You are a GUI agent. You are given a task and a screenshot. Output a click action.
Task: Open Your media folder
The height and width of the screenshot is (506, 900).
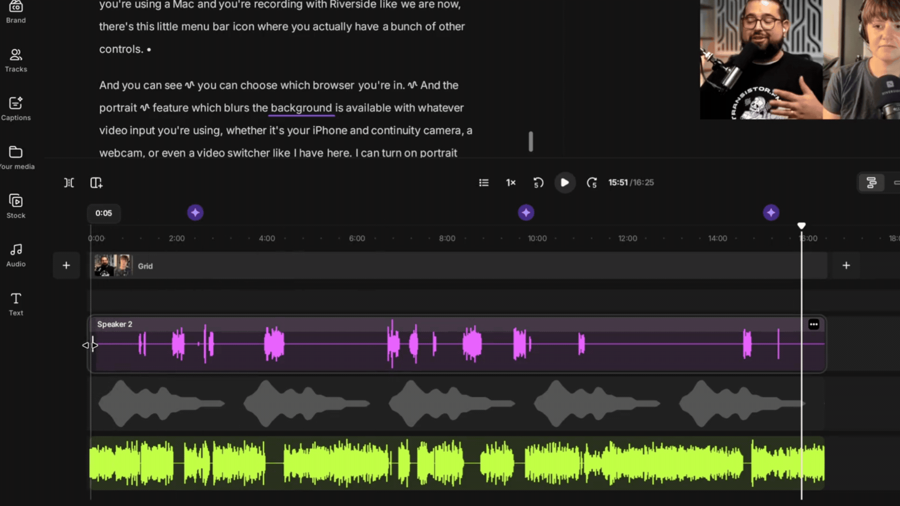pos(16,157)
